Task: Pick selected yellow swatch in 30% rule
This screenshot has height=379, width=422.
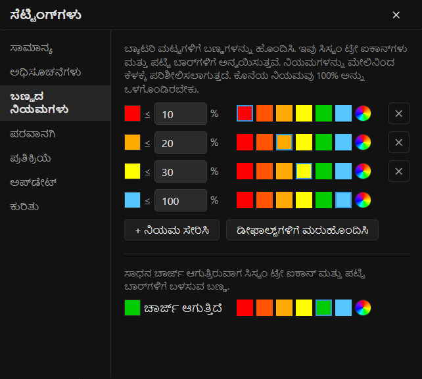Action: [304, 171]
